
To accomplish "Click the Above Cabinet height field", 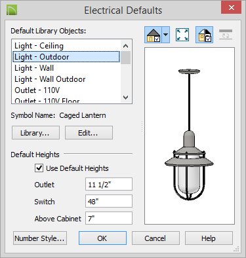I will pos(109,218).
